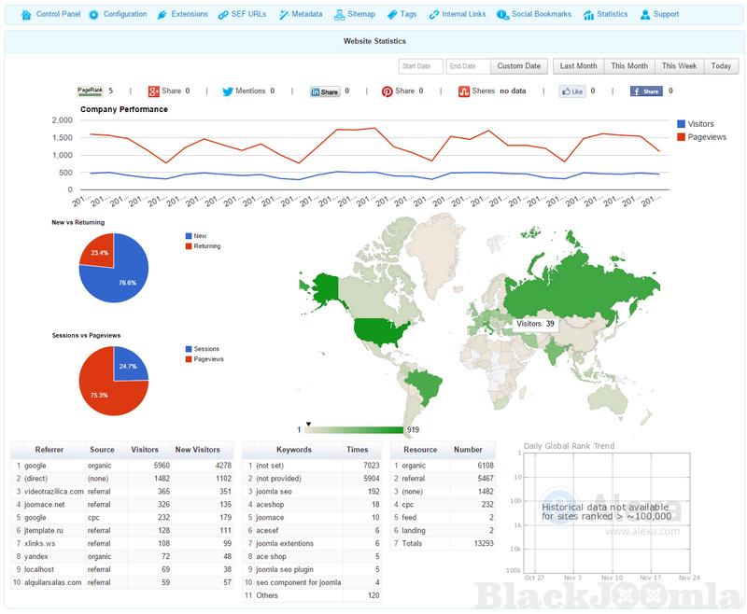Click the PageRank badge icon
The height and width of the screenshot is (614, 747).
click(x=91, y=91)
